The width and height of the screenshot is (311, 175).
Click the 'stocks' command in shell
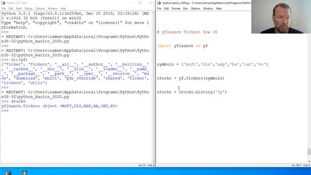(x=18, y=102)
